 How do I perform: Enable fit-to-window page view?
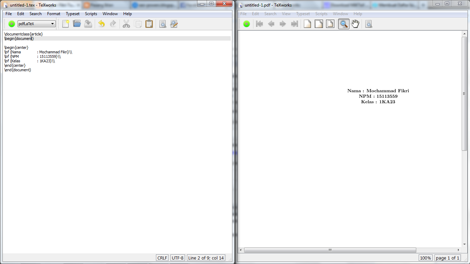[x=330, y=23]
